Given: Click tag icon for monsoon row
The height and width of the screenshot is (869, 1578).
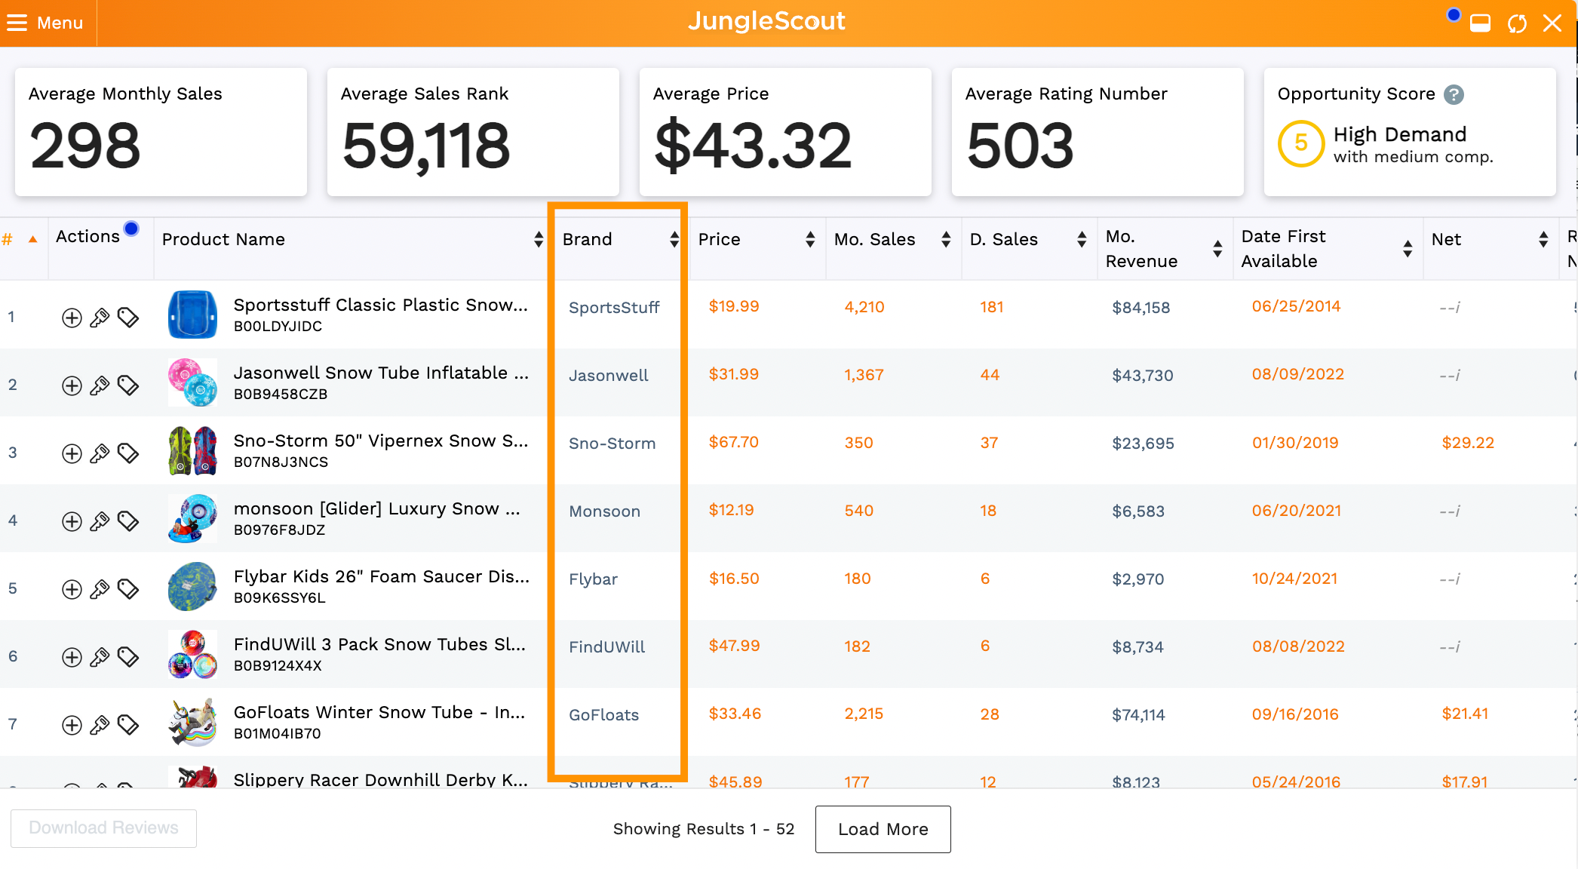Looking at the screenshot, I should (128, 521).
